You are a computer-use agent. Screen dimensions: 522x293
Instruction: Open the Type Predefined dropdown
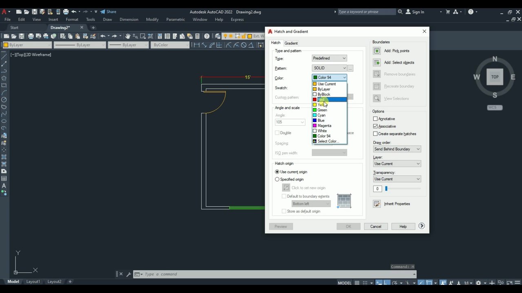point(329,58)
